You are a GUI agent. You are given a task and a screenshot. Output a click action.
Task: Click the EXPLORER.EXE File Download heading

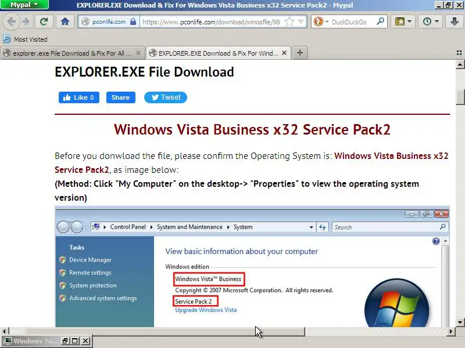(144, 72)
